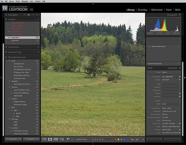This screenshot has height=145, width=186.
Task: Switch to Grid view in the toolbar
Action: point(44,139)
